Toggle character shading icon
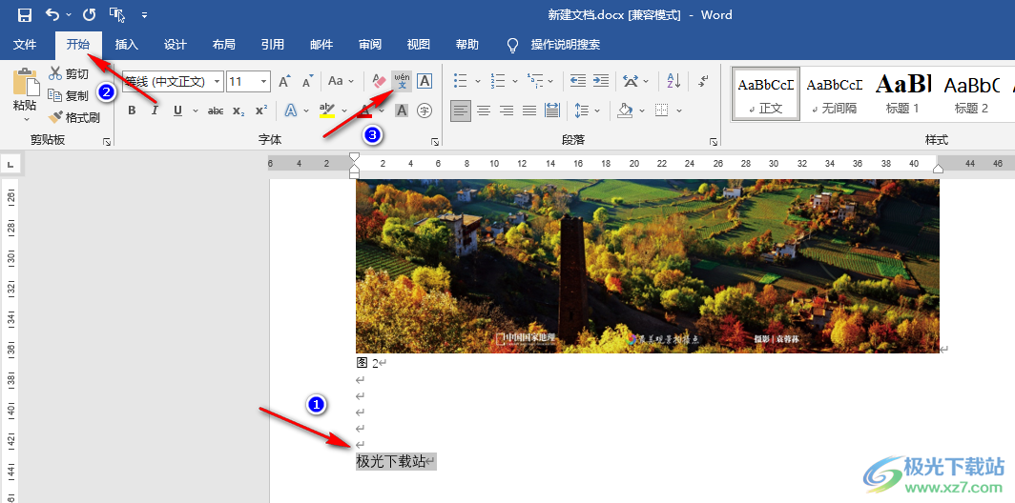 click(402, 111)
